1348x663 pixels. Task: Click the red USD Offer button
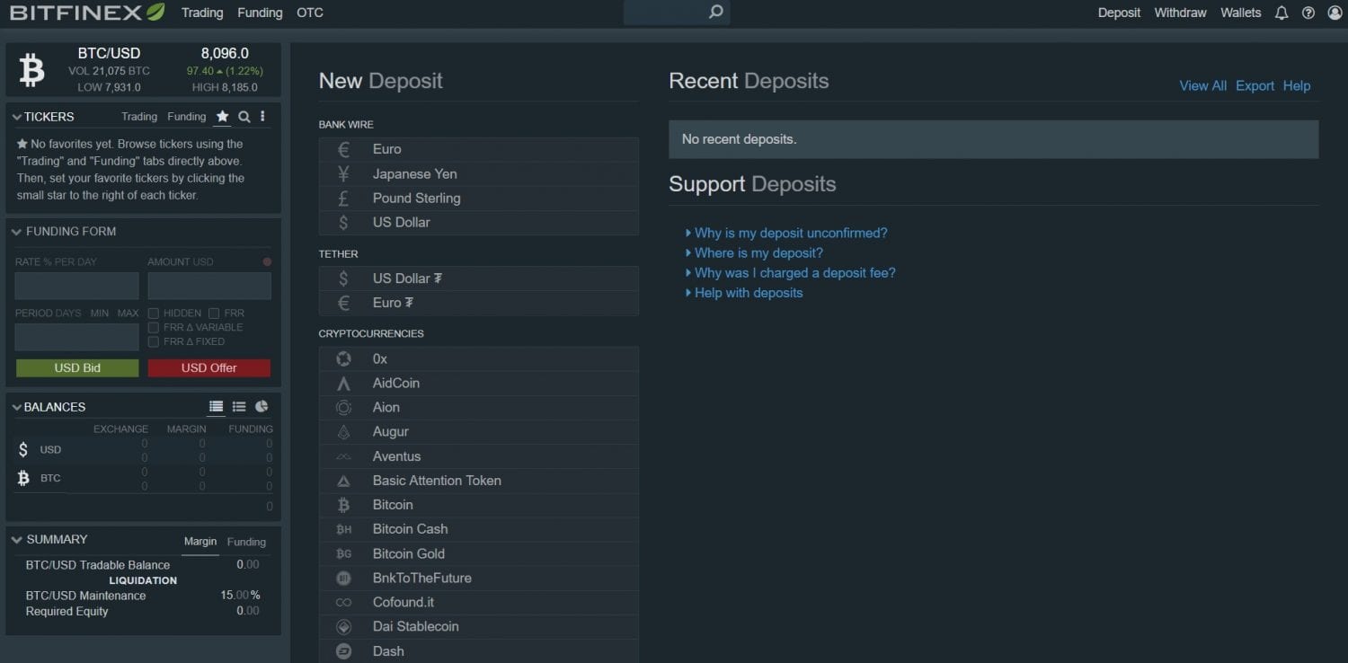(209, 367)
